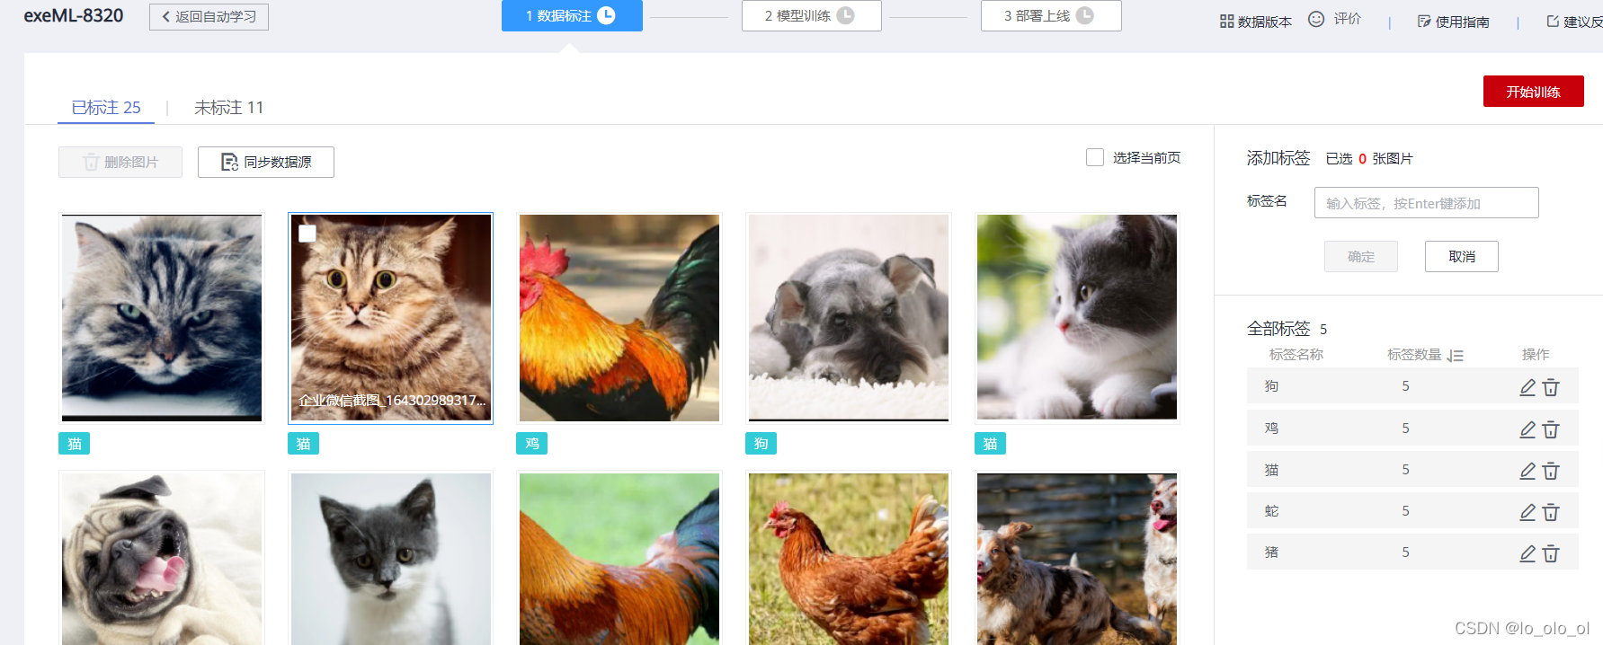Go to step 2 模型训练
This screenshot has width=1603, height=645.
pyautogui.click(x=811, y=15)
